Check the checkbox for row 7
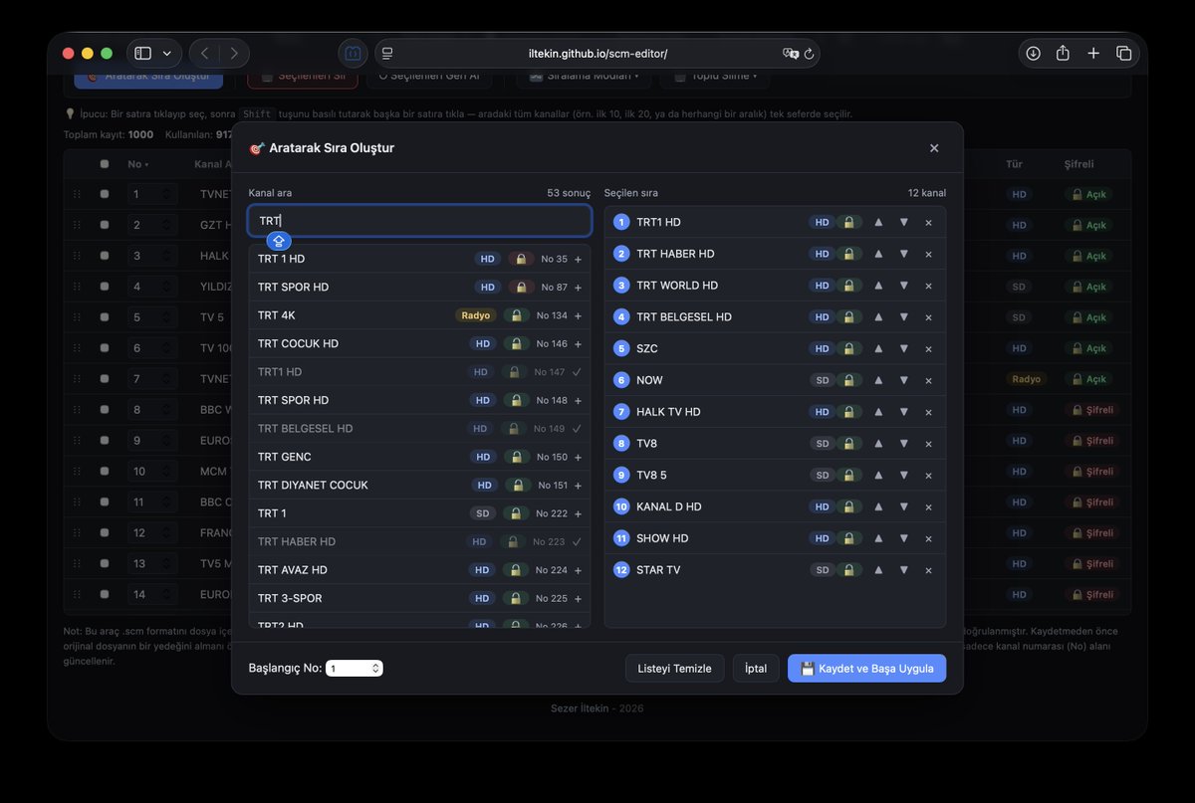 point(105,379)
